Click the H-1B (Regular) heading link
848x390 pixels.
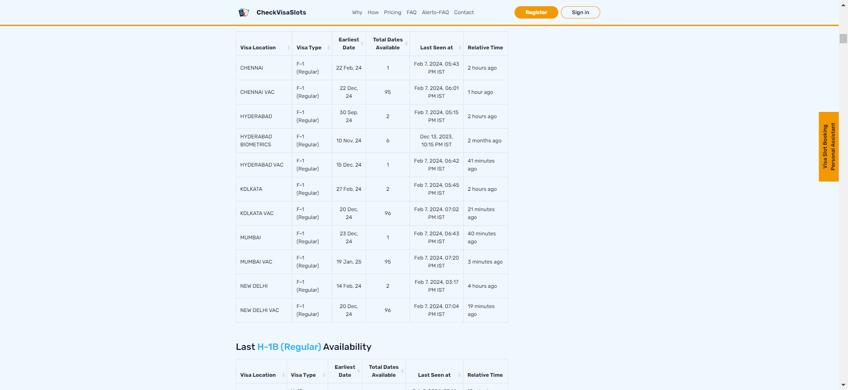point(289,347)
